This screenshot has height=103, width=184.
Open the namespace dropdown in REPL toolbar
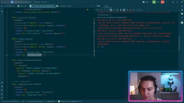[x=139, y=10]
